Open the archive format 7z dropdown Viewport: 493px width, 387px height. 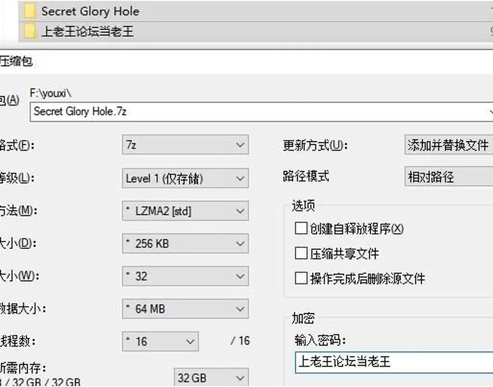click(185, 145)
